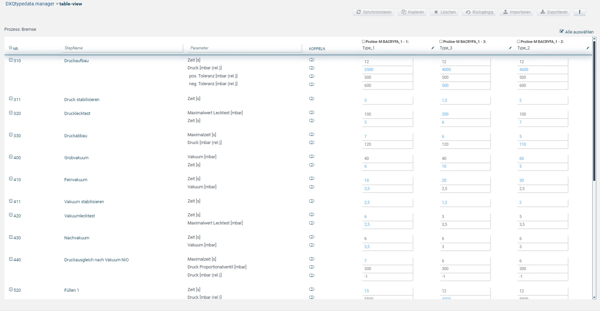Edit the Type_3 name via pencil icon
The height and width of the screenshot is (311, 600).
[510, 48]
